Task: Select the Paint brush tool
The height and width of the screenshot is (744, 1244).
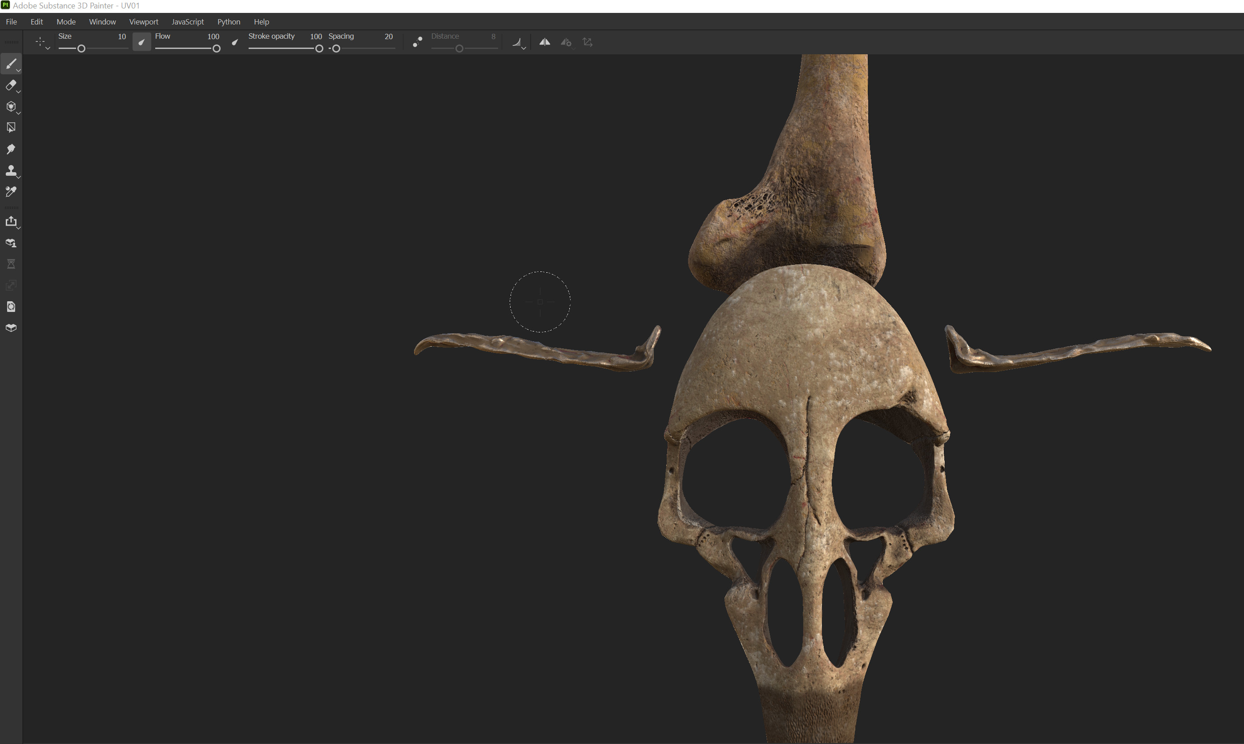Action: (11, 64)
